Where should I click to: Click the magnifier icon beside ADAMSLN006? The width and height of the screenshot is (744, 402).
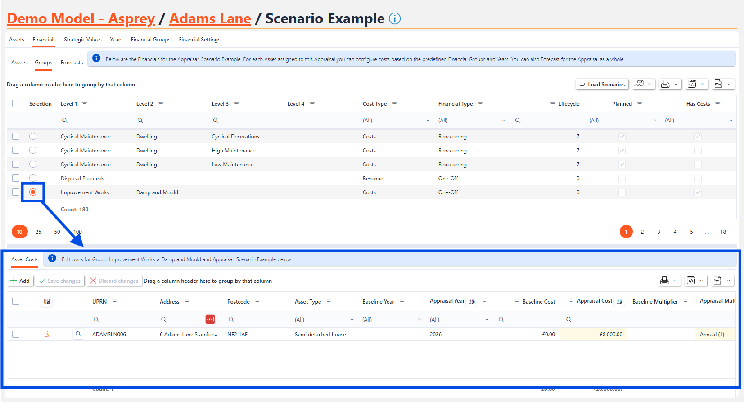click(78, 334)
